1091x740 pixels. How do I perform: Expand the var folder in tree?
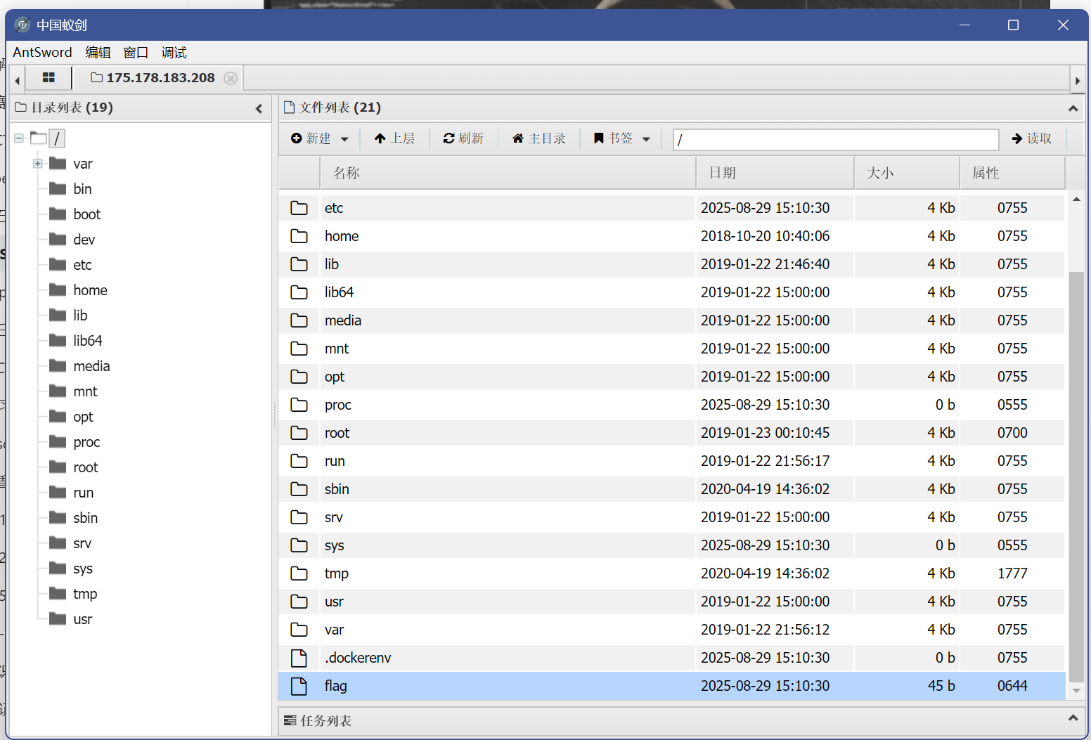(x=38, y=164)
